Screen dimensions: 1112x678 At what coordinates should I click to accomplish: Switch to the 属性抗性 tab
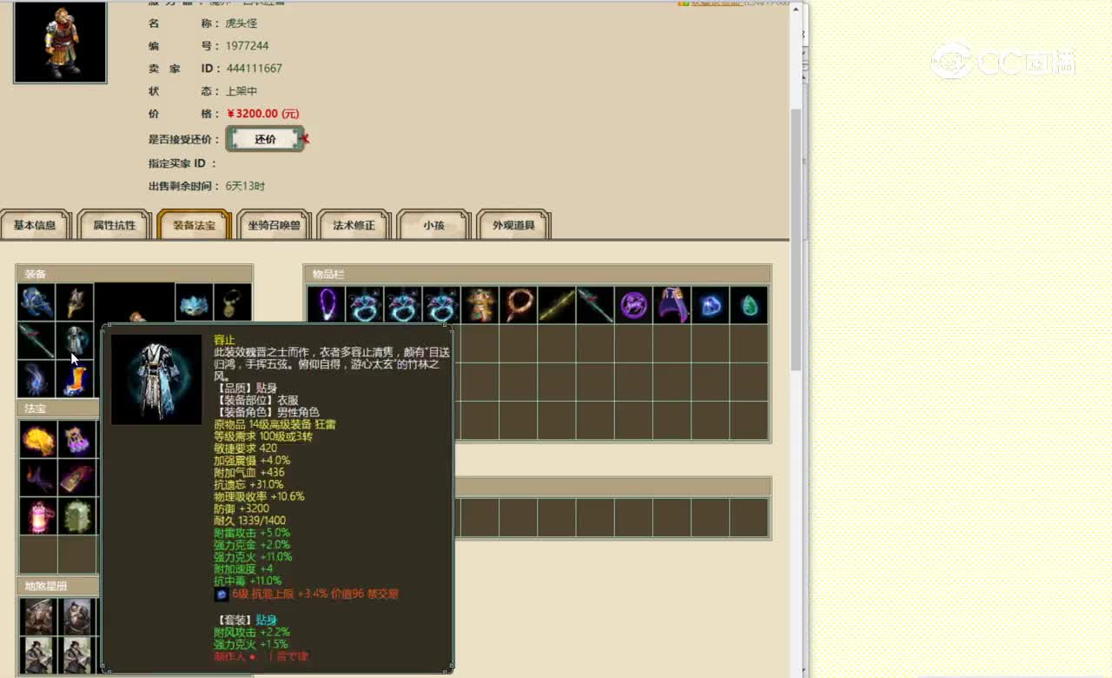tap(115, 224)
